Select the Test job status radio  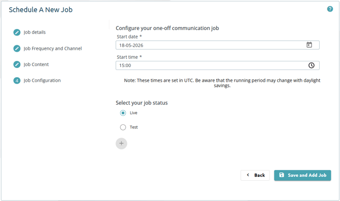tap(123, 127)
